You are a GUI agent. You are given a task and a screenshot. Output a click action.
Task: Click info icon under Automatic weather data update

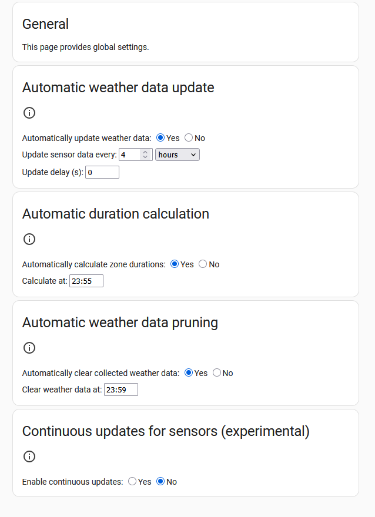(x=29, y=113)
